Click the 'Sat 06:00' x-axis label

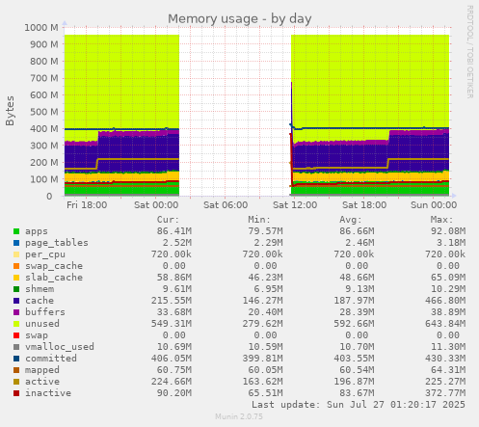(226, 205)
